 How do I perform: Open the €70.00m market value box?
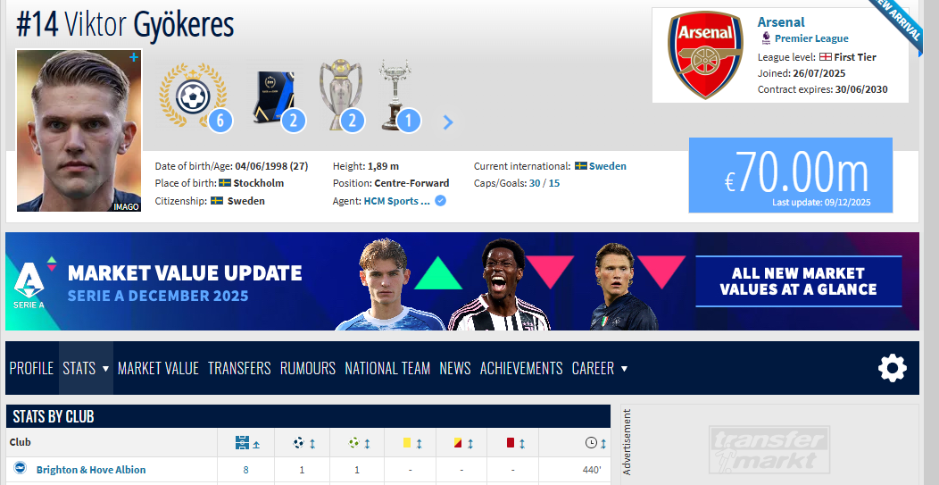(x=791, y=175)
